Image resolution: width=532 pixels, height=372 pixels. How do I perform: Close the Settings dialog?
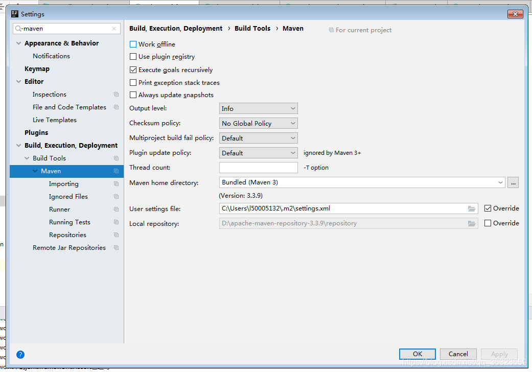pos(515,14)
